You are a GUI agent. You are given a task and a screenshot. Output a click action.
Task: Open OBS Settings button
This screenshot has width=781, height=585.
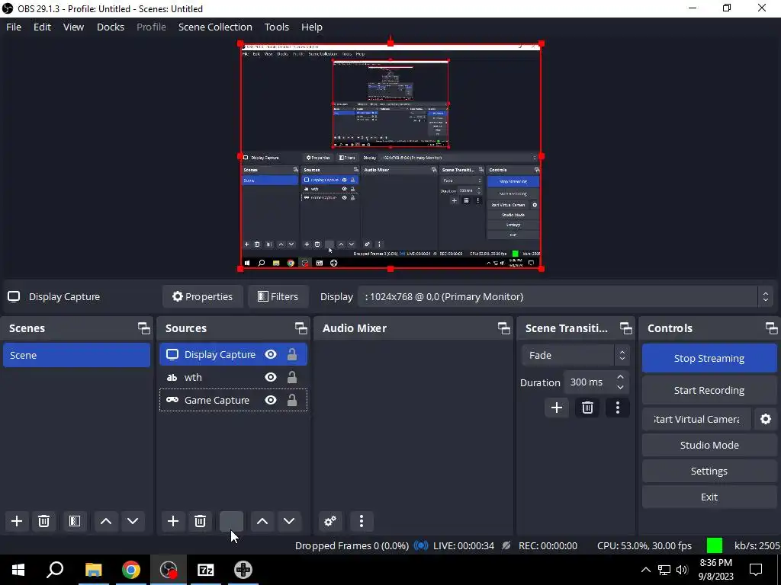pyautogui.click(x=709, y=471)
